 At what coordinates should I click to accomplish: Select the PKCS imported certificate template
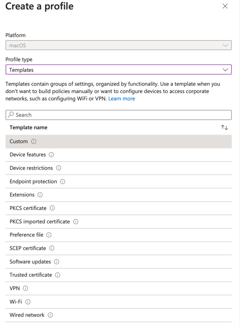pyautogui.click(x=118, y=222)
